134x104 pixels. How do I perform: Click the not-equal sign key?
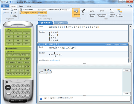(x=26, y=74)
